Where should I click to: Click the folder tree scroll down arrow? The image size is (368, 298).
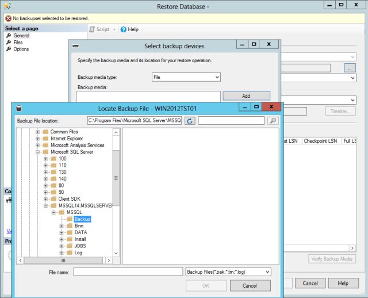pos(116,253)
